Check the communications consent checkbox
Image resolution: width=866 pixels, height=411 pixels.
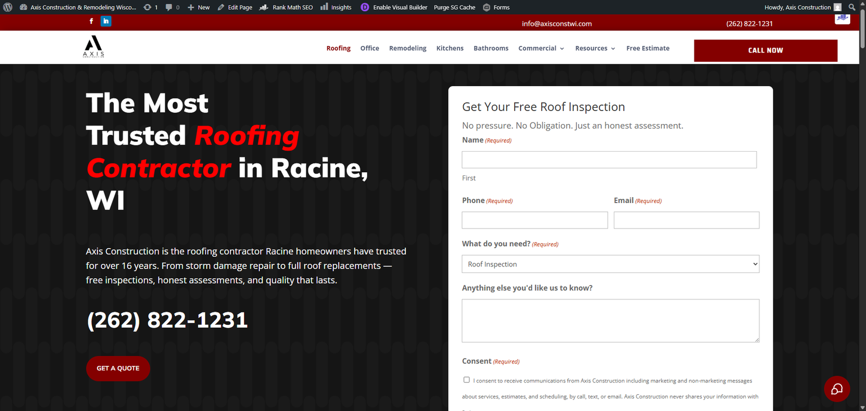click(x=467, y=380)
